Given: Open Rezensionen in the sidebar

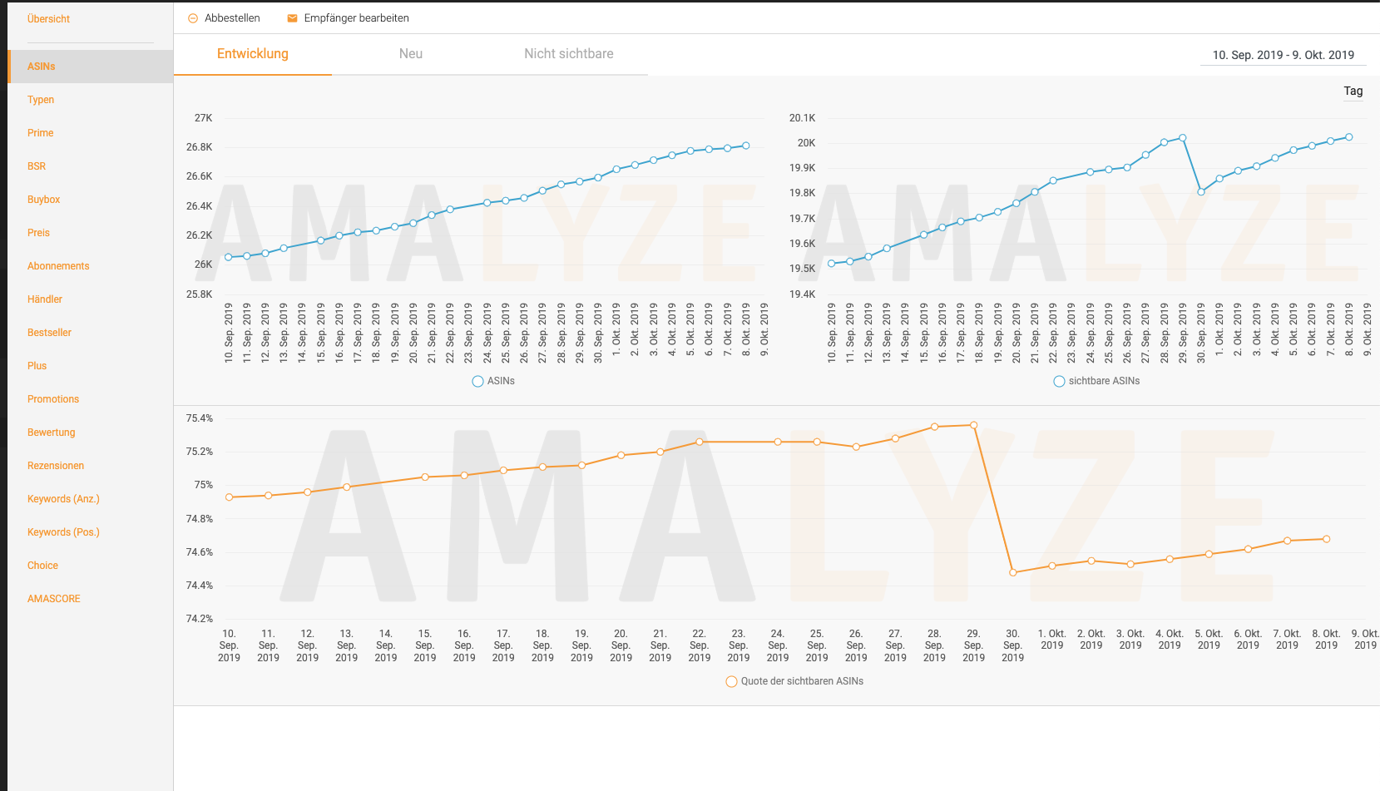Looking at the screenshot, I should [56, 466].
